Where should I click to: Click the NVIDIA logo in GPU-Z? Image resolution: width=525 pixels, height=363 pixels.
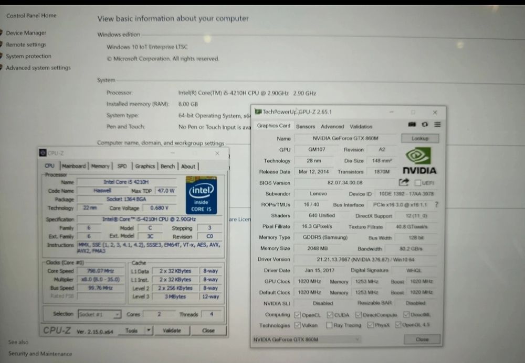click(419, 161)
